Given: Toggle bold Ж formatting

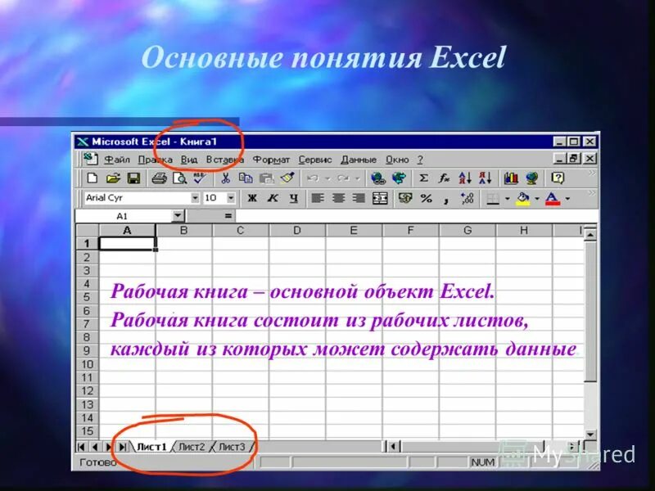Looking at the screenshot, I should click(x=252, y=198).
